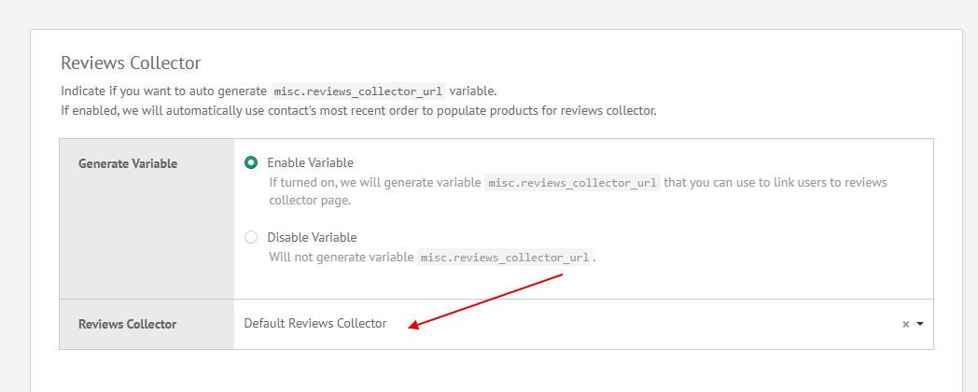Click the 'Indicate if you want' intro text
978x392 pixels.
tap(163, 91)
